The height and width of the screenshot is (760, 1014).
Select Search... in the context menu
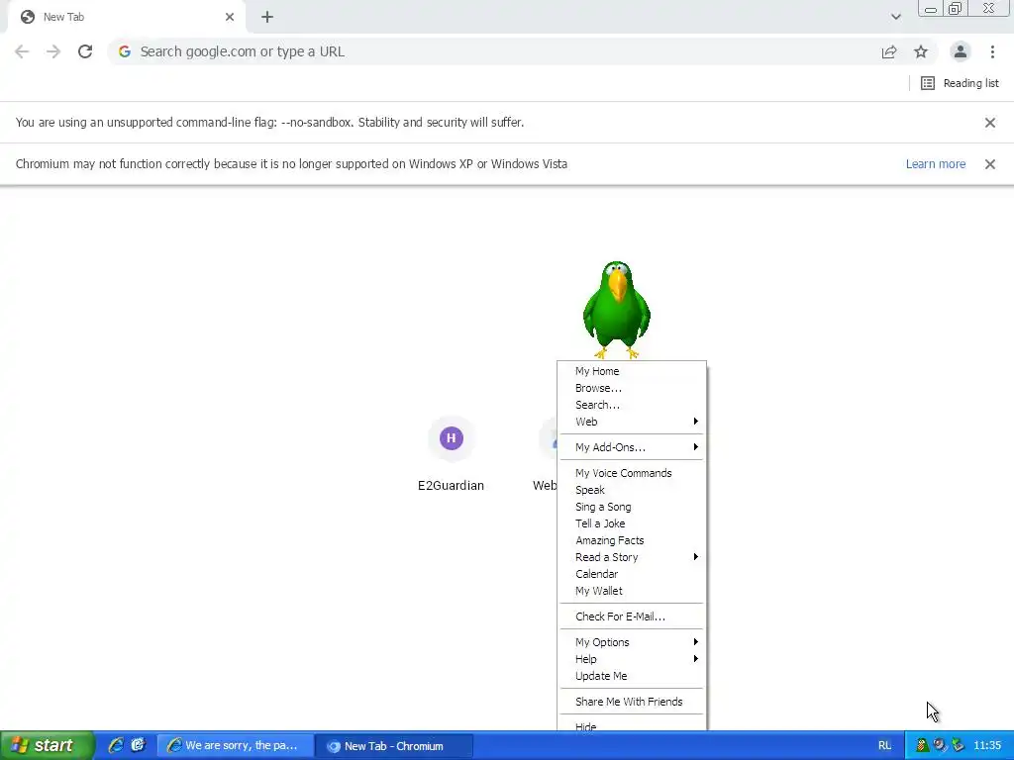pyautogui.click(x=633, y=405)
